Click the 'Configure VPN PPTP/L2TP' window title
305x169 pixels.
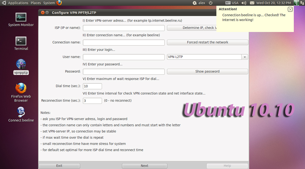[74, 13]
